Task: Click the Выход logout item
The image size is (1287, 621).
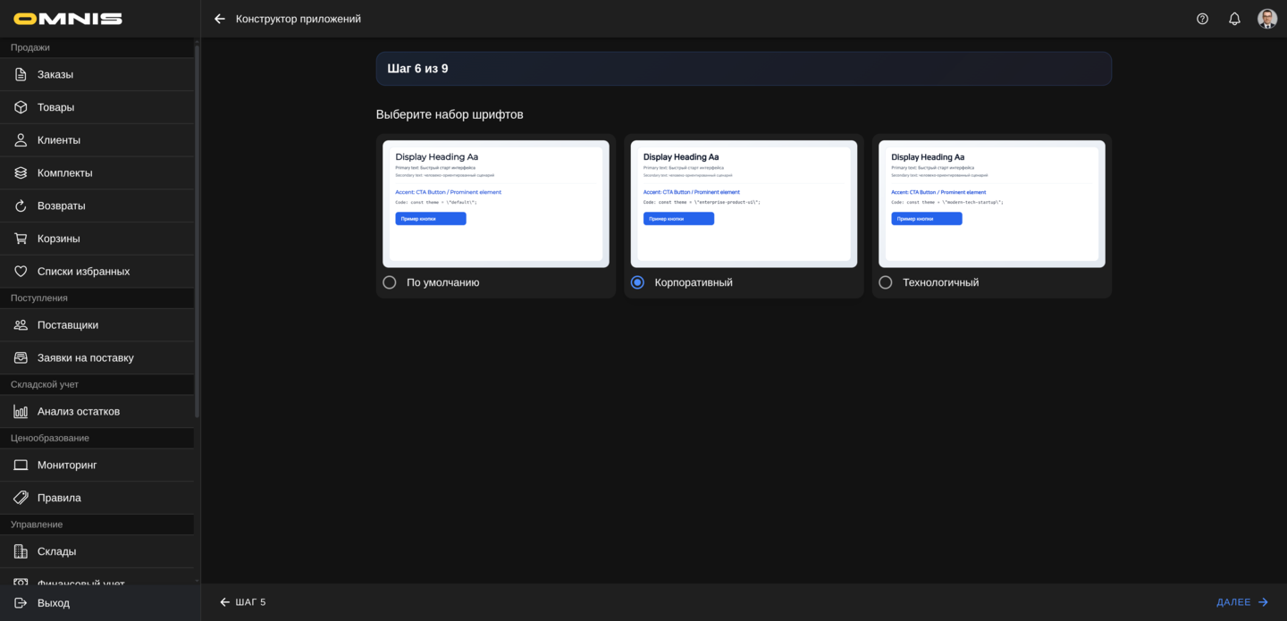Action: click(54, 603)
